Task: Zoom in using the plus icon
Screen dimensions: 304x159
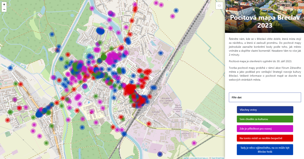Action: pos(4,5)
